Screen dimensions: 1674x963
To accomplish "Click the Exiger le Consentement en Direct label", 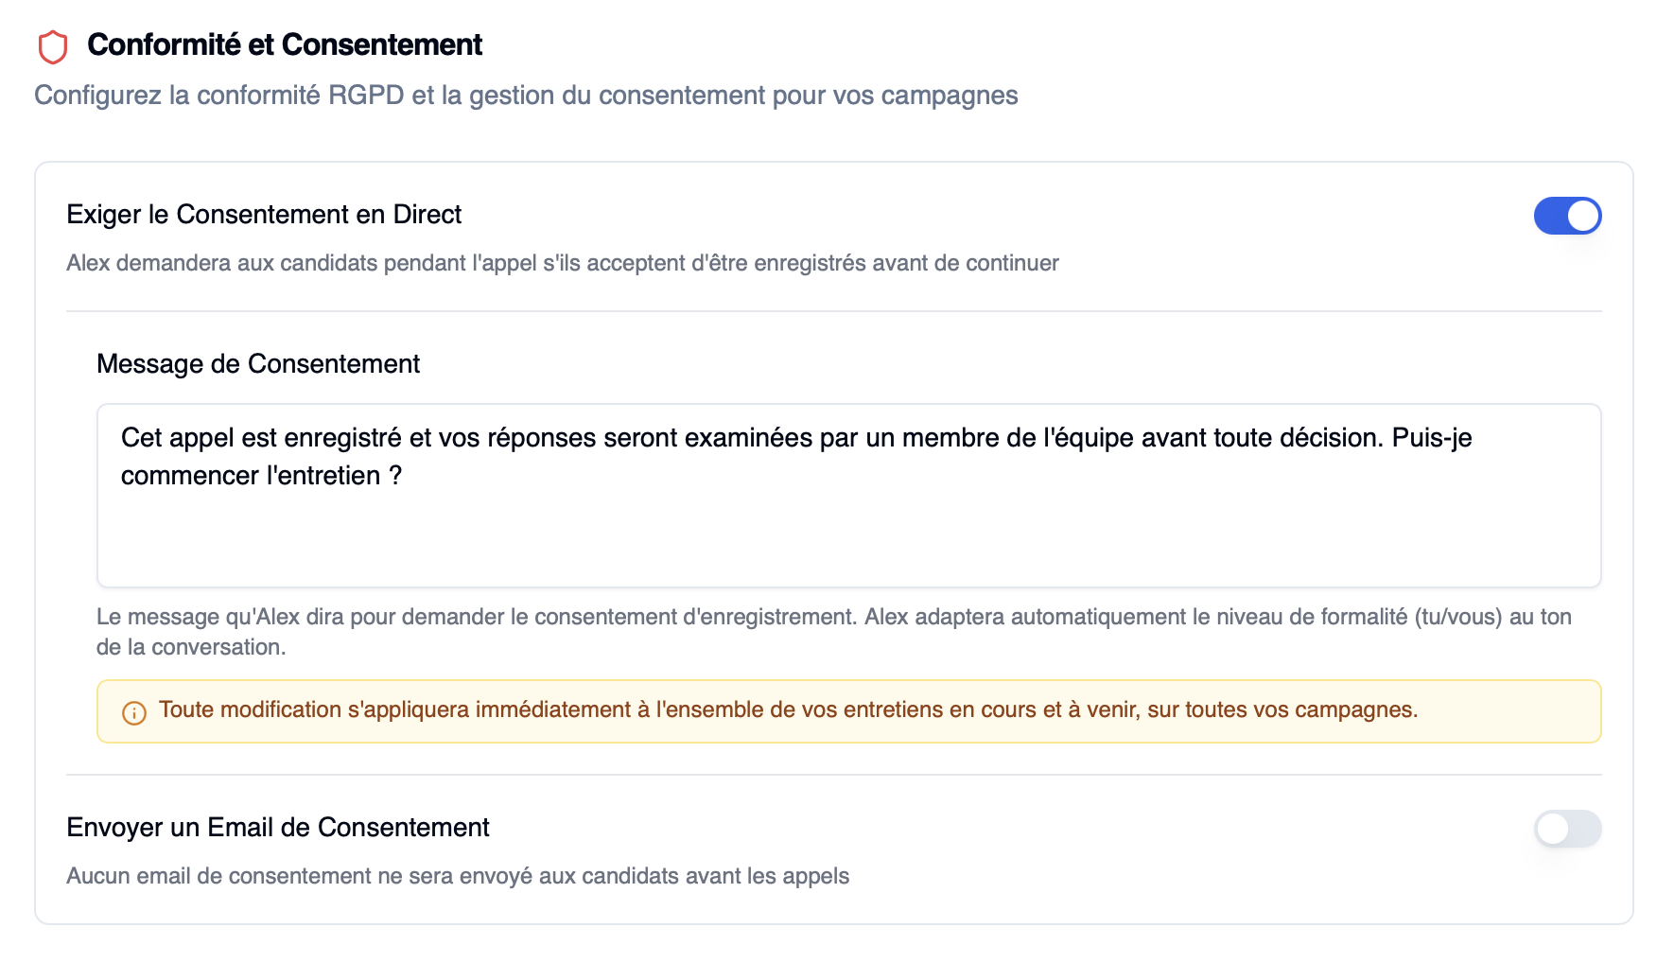I will (x=264, y=215).
